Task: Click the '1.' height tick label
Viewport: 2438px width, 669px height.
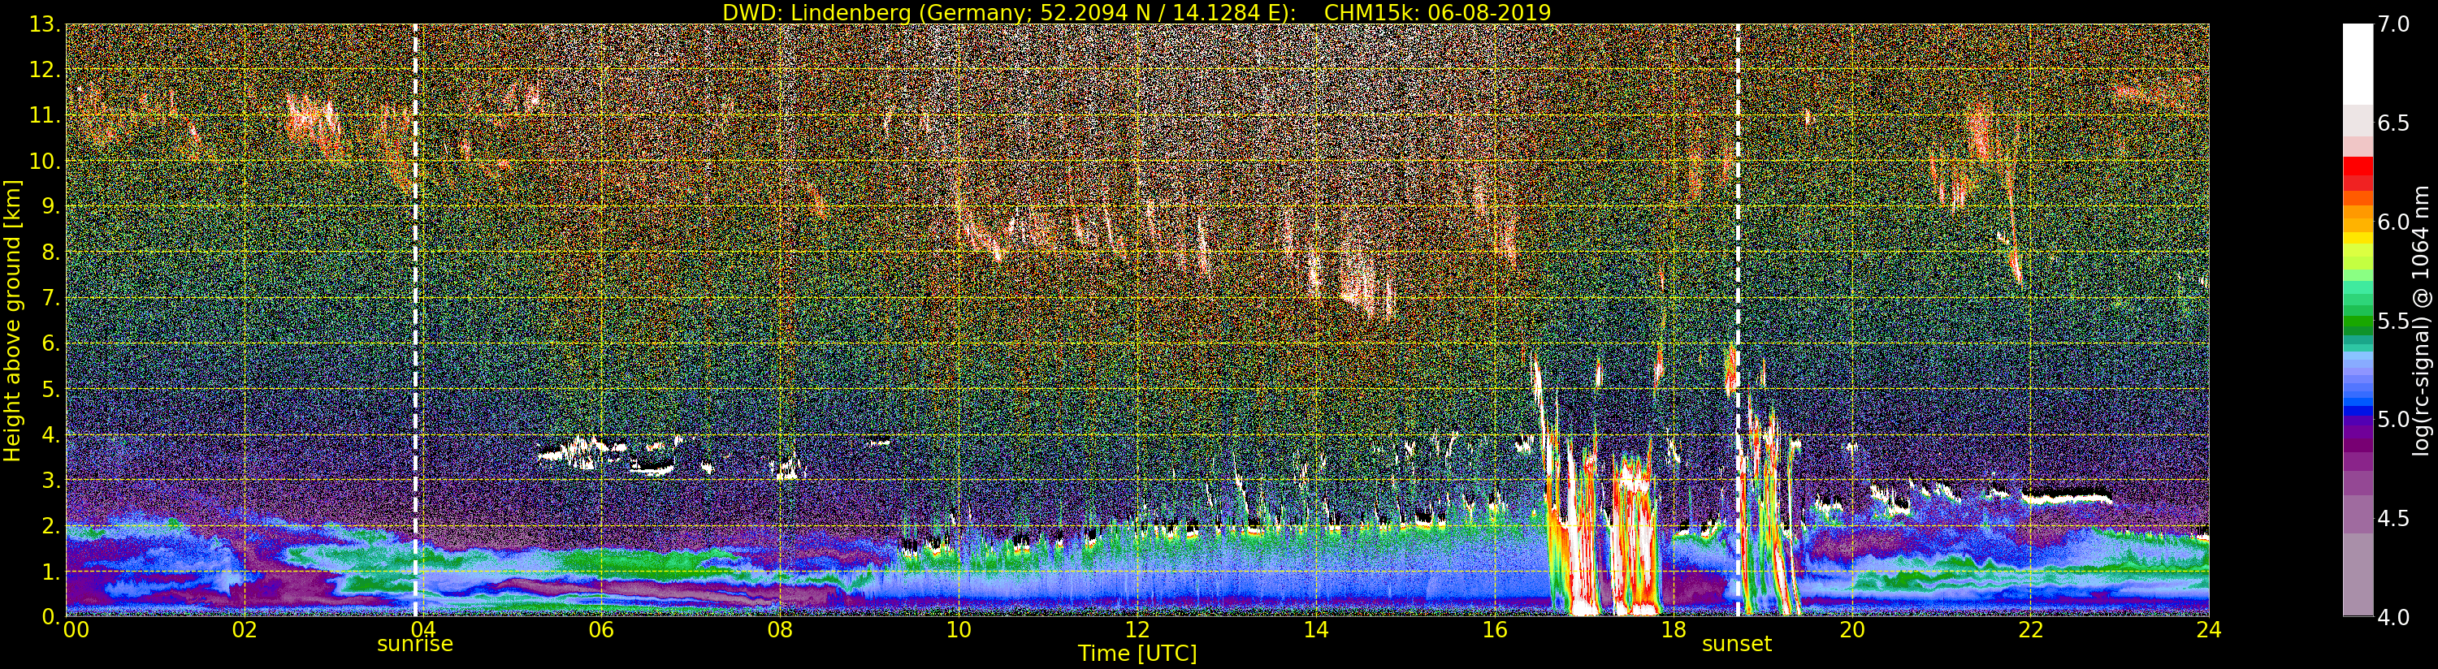Action: [50, 572]
